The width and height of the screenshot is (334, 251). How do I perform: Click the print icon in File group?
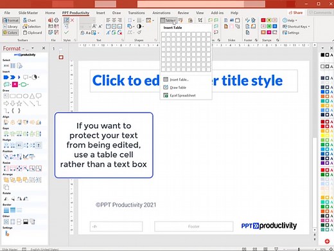coord(57,21)
